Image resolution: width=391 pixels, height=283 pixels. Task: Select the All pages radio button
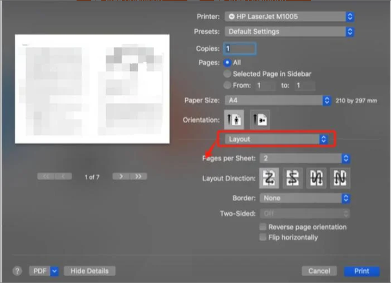tap(228, 62)
